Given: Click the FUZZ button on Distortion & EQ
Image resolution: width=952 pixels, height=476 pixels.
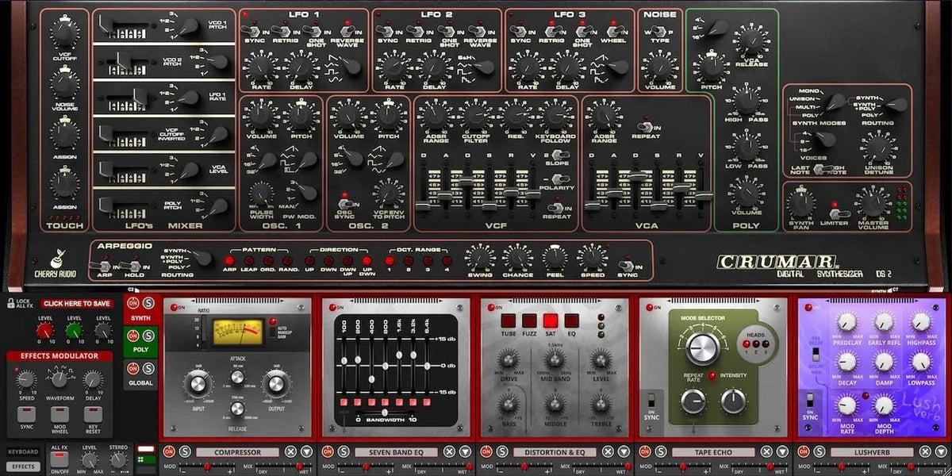Looking at the screenshot, I should (528, 320).
